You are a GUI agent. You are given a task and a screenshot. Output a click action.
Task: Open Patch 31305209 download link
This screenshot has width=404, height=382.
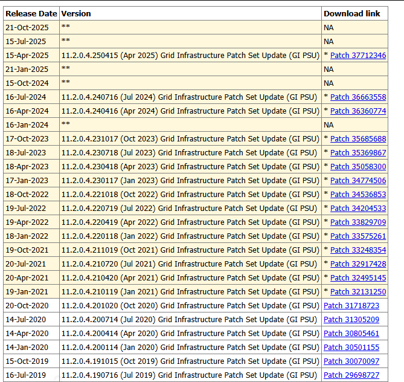click(x=351, y=320)
